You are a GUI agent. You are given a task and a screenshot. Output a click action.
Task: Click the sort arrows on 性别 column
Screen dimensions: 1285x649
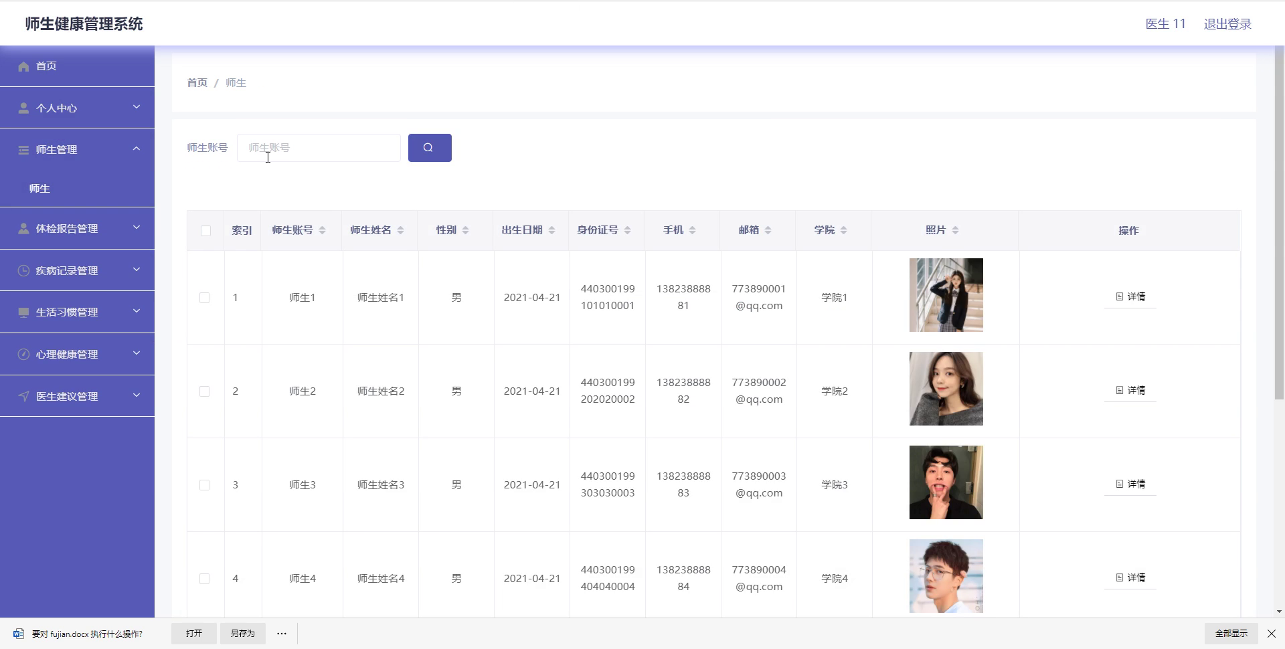(465, 230)
